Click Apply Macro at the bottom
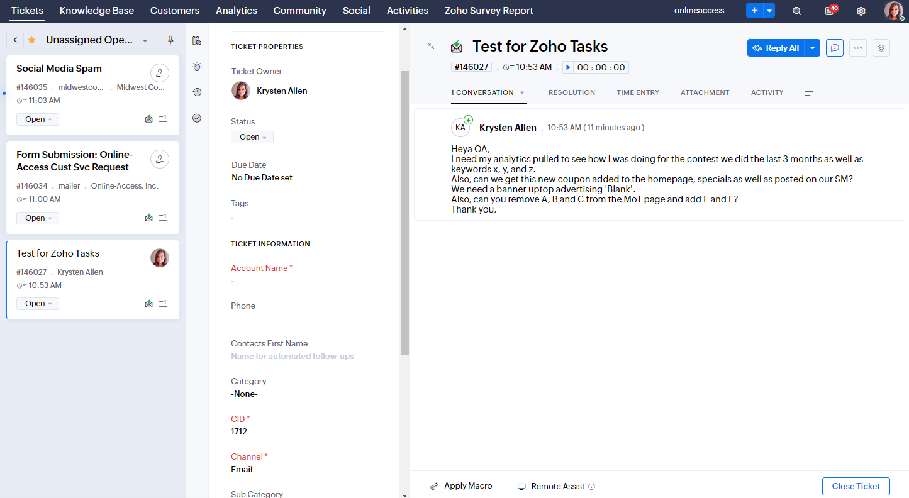This screenshot has height=498, width=909. (461, 486)
